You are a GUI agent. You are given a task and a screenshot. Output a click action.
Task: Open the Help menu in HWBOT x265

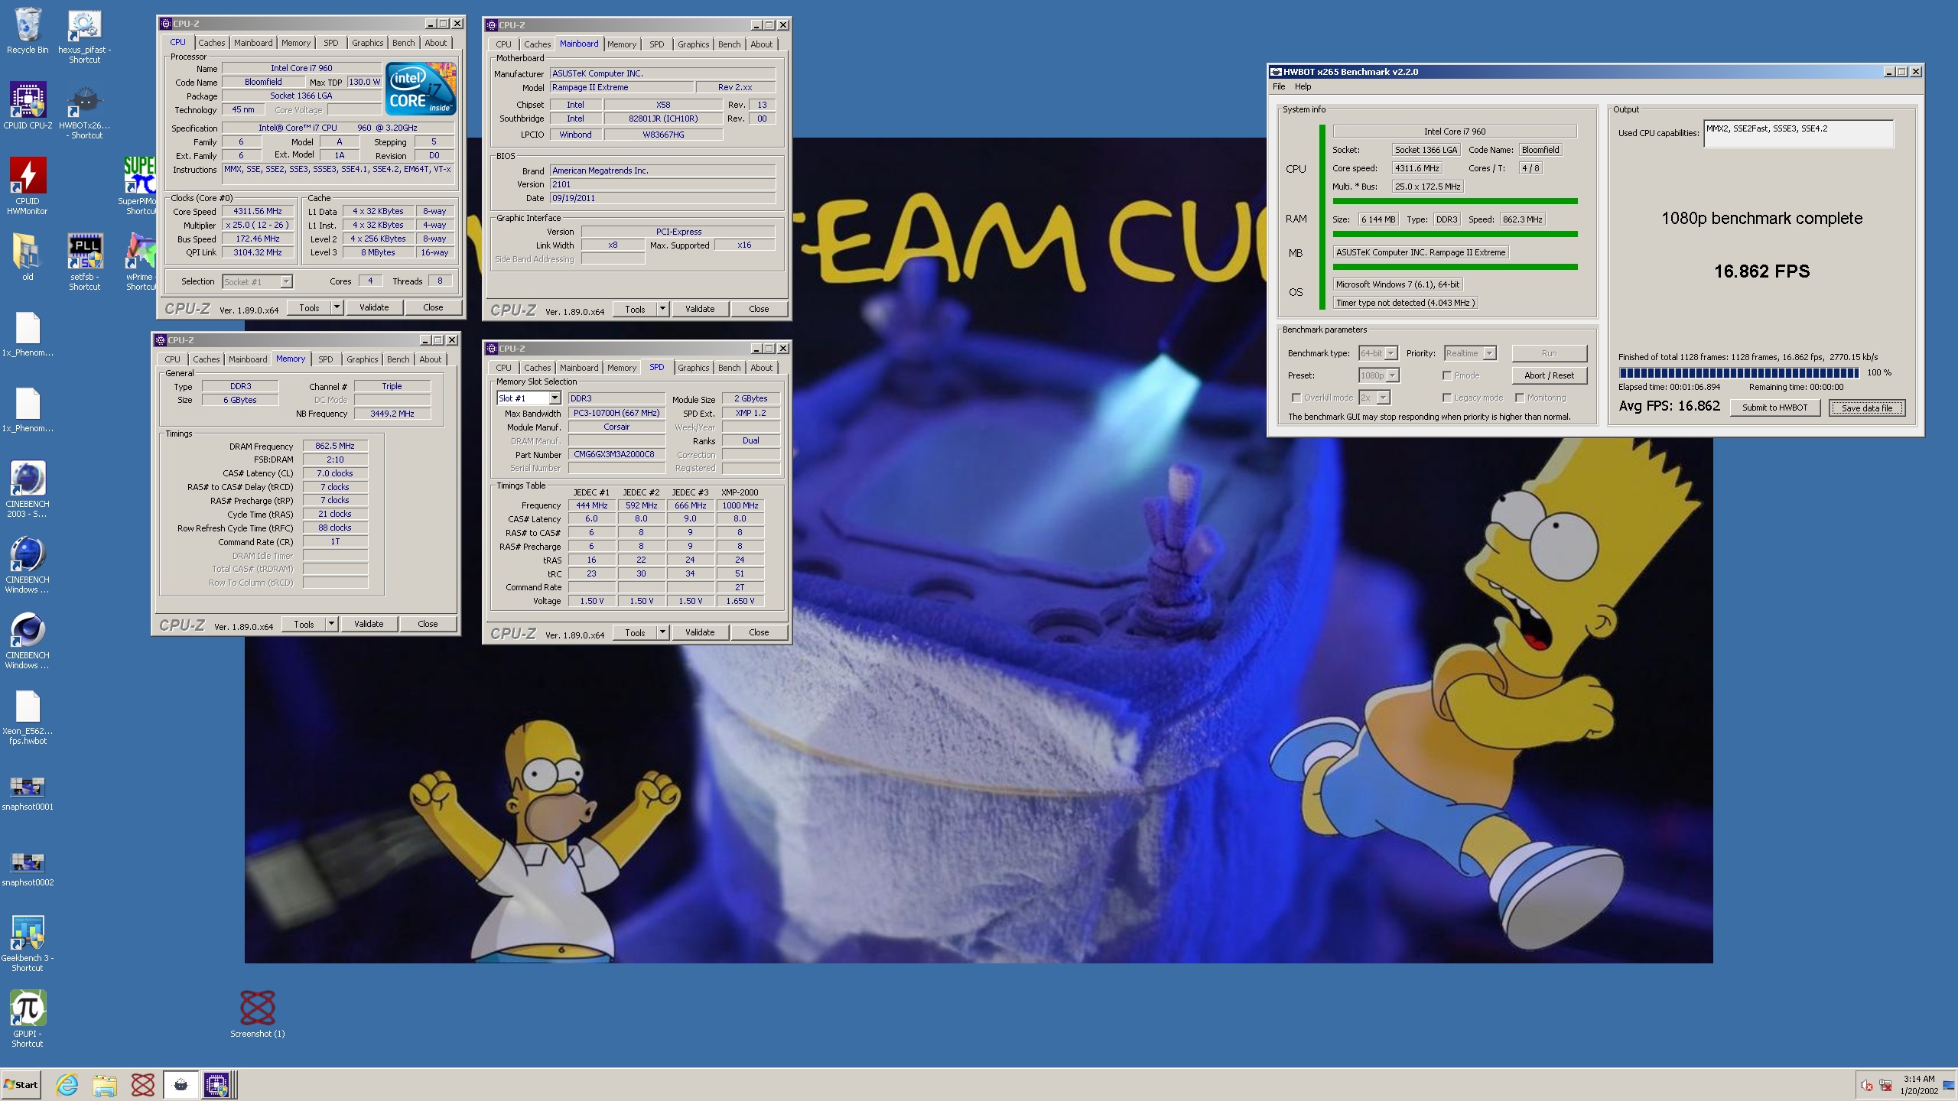click(1303, 86)
